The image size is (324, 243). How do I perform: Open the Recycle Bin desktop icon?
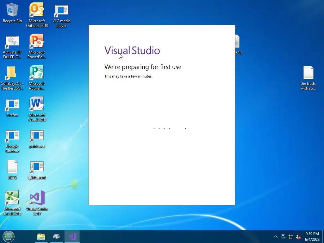click(12, 13)
